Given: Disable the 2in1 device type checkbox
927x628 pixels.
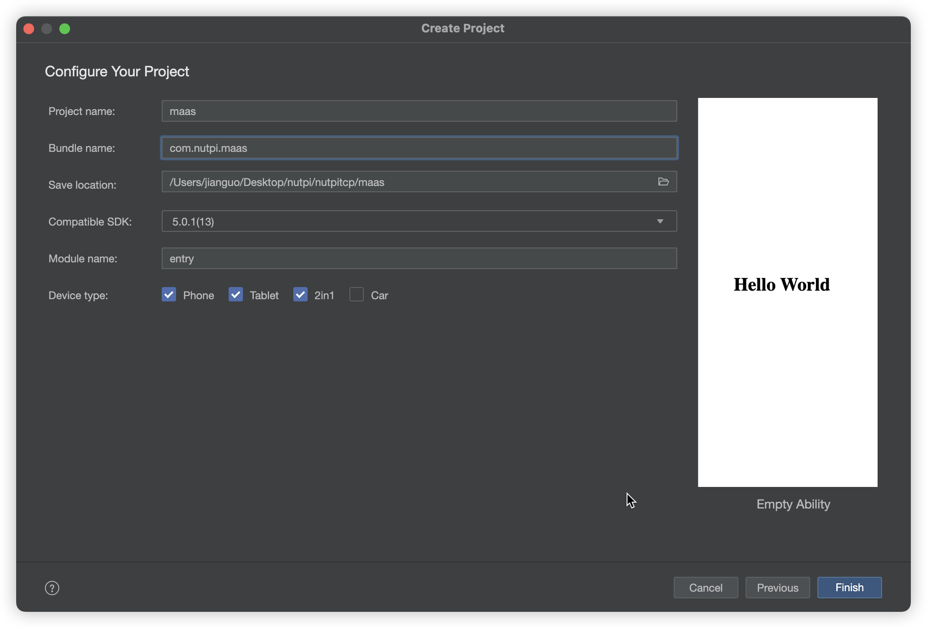Looking at the screenshot, I should pyautogui.click(x=300, y=294).
